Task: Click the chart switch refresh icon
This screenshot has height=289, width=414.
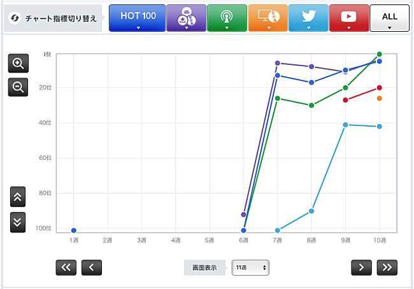Action: (x=14, y=18)
